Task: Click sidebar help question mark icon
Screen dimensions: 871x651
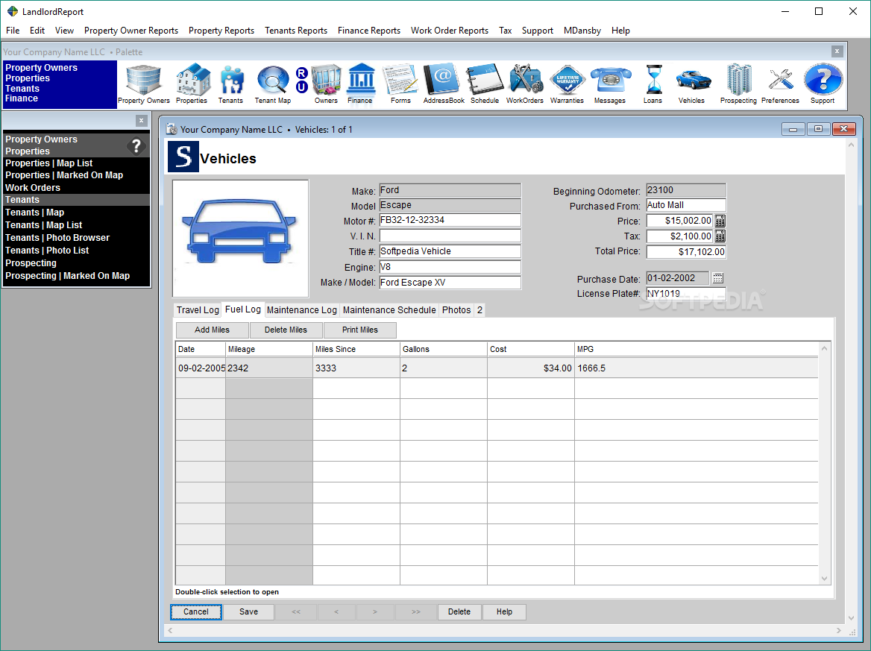Action: [x=136, y=146]
